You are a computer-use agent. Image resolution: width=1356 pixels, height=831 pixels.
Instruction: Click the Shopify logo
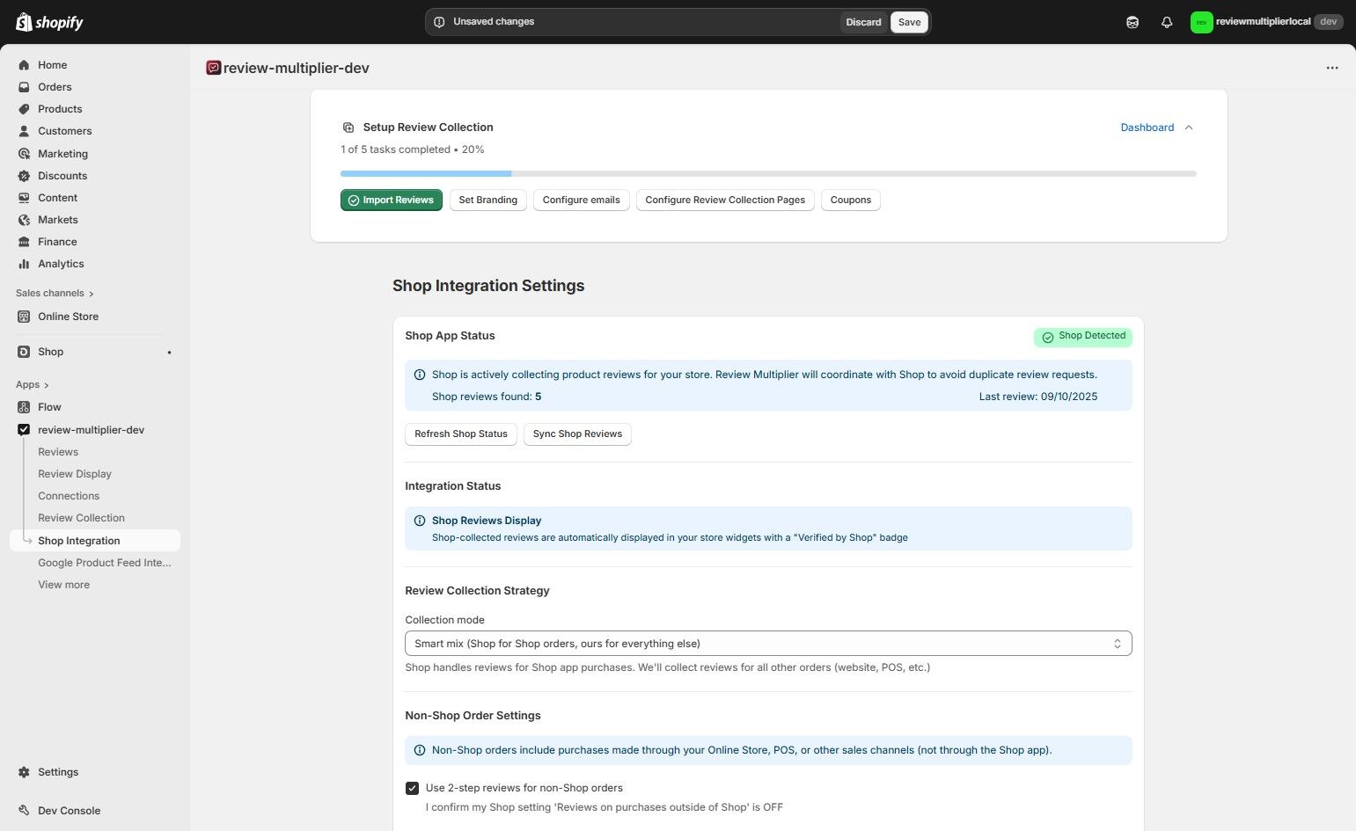pyautogui.click(x=49, y=22)
